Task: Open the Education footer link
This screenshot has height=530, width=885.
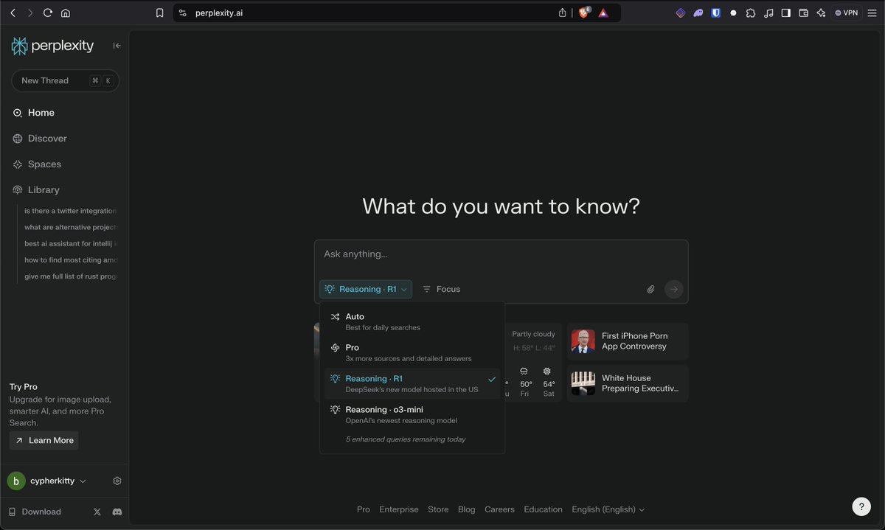Action: [544, 509]
